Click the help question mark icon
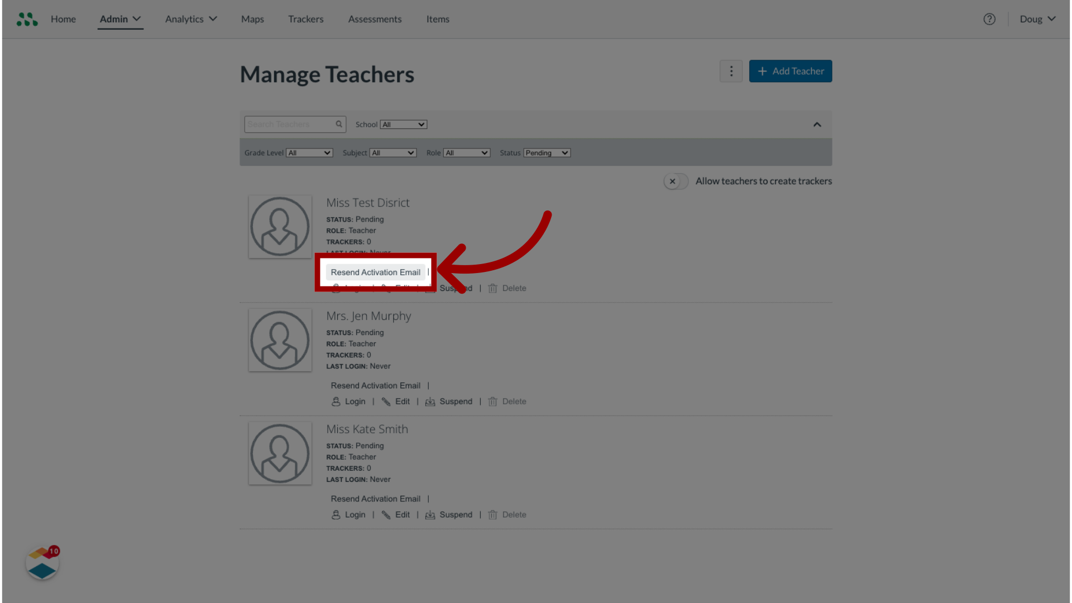Image resolution: width=1072 pixels, height=603 pixels. (x=989, y=18)
